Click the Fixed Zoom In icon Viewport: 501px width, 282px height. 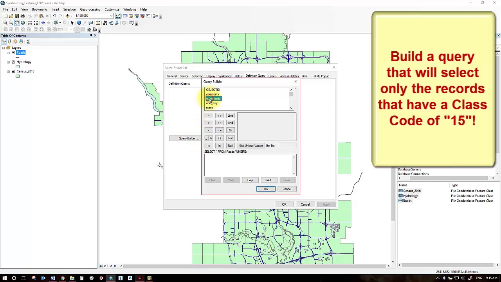tap(30, 23)
